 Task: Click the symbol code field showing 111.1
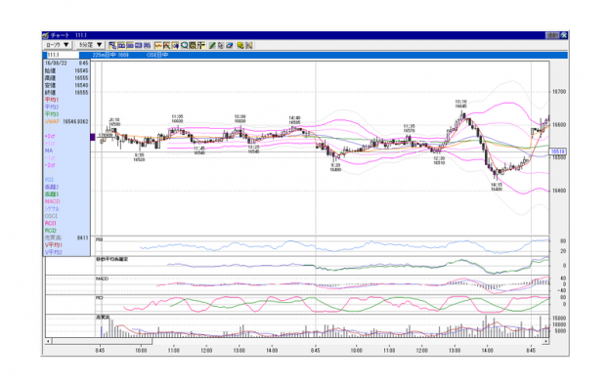[x=63, y=55]
